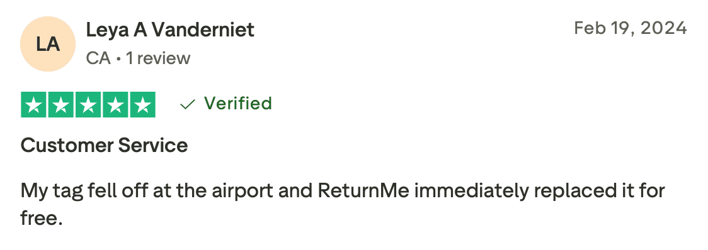The width and height of the screenshot is (708, 250).
Task: Click the Verified label text
Action: [x=238, y=103]
